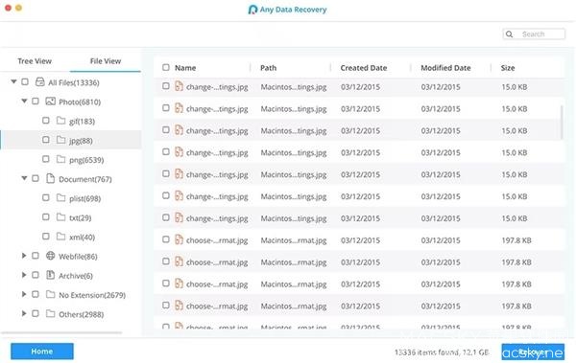The image size is (576, 363).
Task: Check the Photo(6810) checkbox
Action: point(36,102)
